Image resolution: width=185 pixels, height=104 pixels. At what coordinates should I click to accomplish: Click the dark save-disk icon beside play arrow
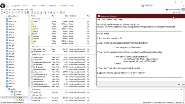[x=28, y=12]
